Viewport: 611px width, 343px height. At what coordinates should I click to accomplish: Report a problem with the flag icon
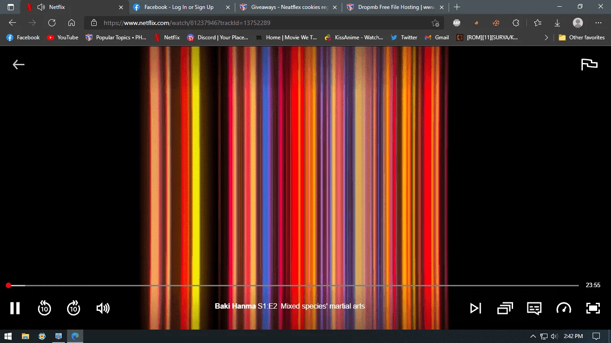click(589, 64)
